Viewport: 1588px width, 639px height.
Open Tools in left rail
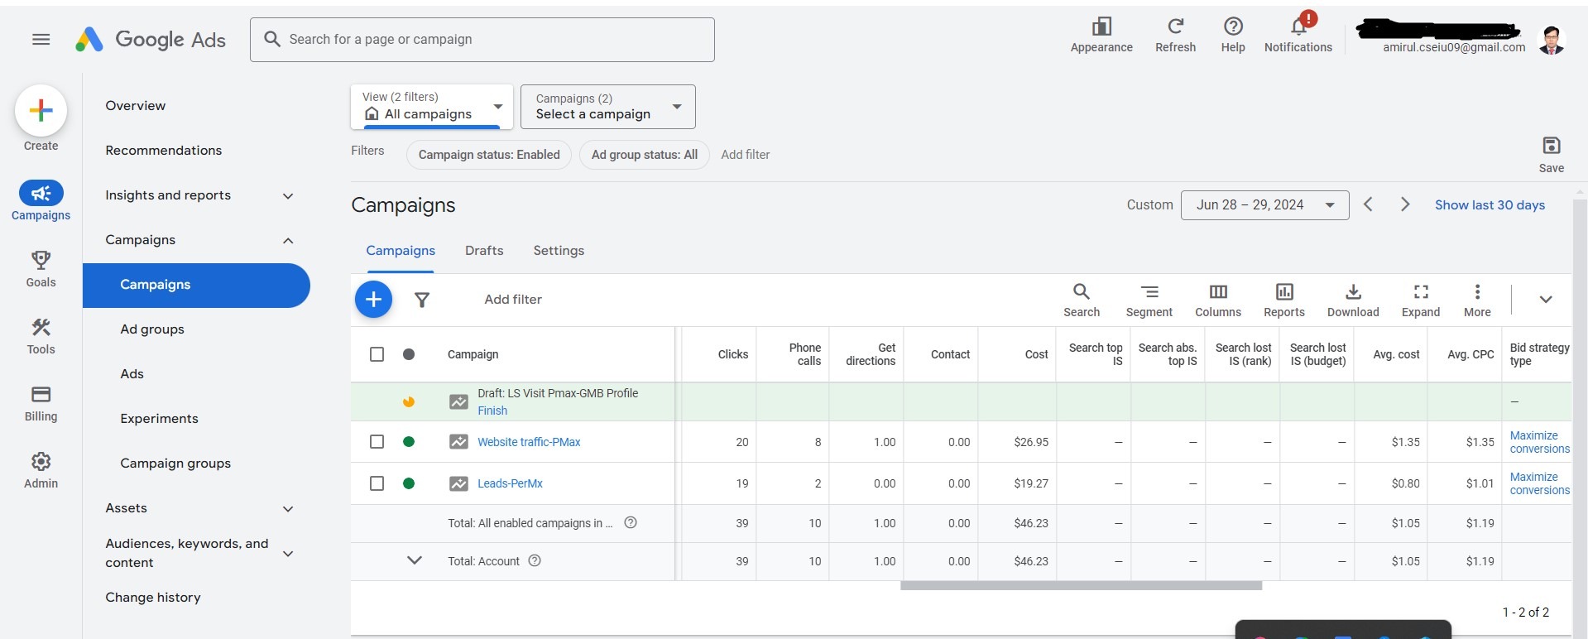[41, 336]
